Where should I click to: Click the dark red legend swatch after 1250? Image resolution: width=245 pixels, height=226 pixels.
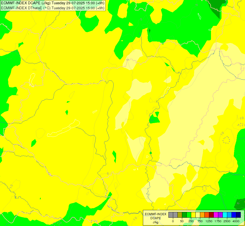211,215
